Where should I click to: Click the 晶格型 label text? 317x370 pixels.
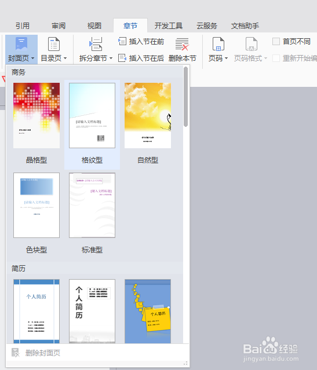click(x=37, y=160)
